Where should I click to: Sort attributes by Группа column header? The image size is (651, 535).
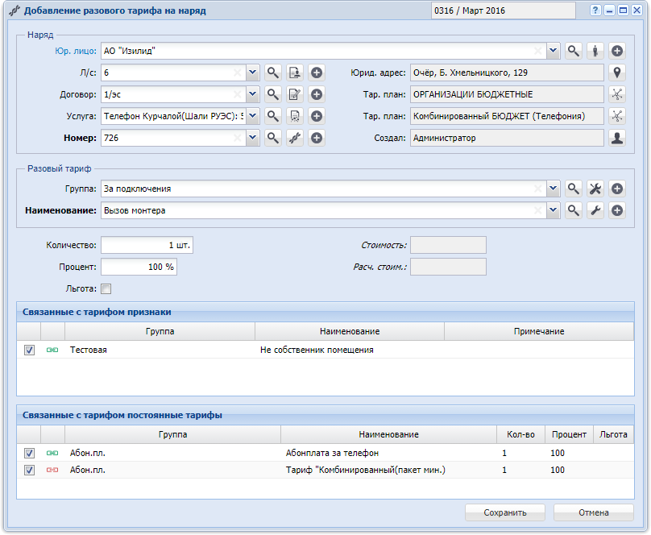click(x=160, y=331)
